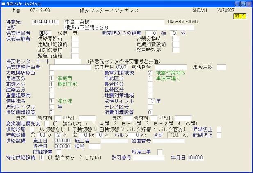This screenshot has width=253, height=173.
Task: Click the 保安担当者 code field 003
Action: click(46, 33)
